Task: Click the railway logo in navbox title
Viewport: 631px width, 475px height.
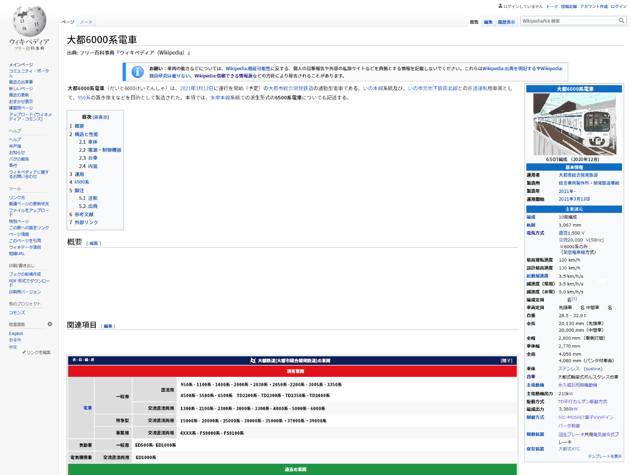Action: [x=253, y=361]
